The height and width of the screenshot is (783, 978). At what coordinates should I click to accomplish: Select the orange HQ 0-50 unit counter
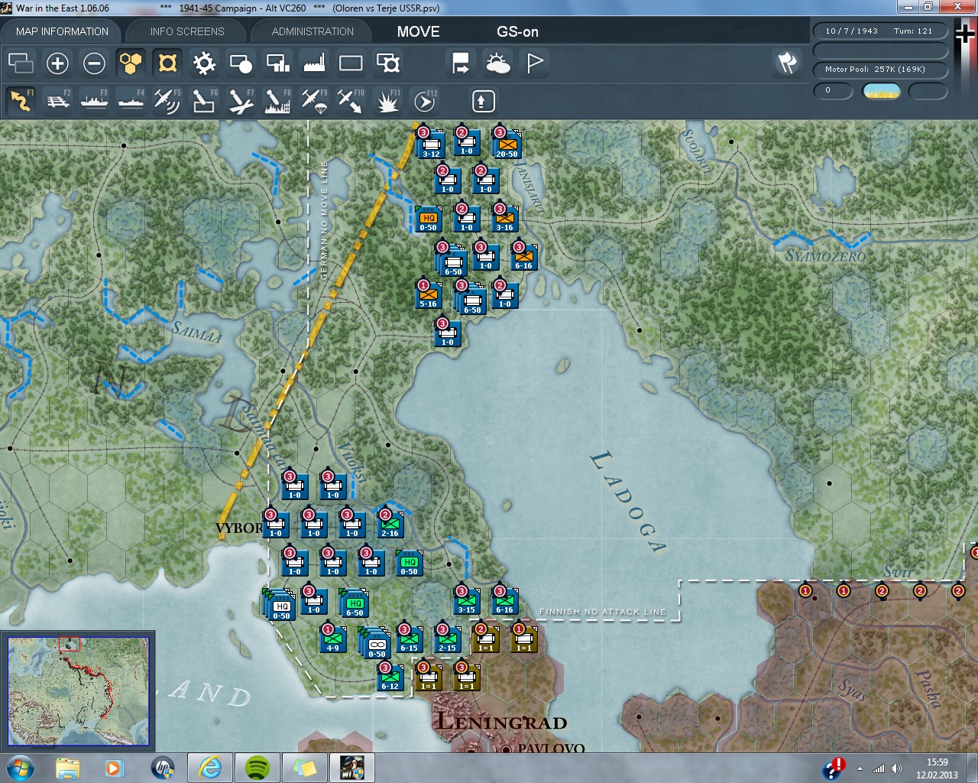[x=428, y=219]
